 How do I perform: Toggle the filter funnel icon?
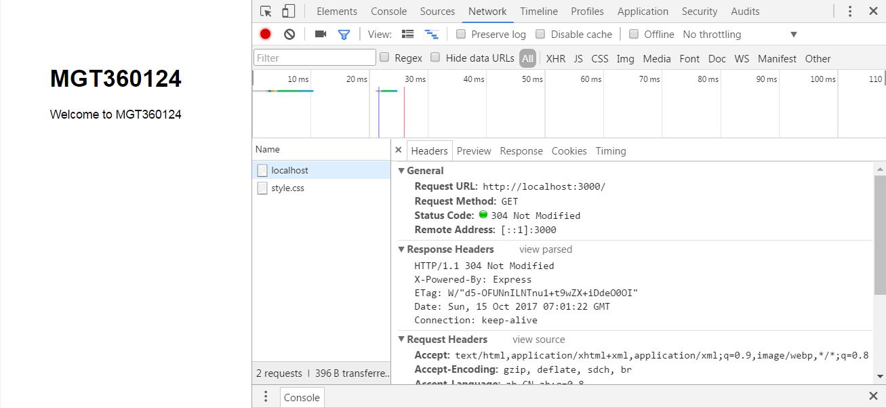point(344,34)
